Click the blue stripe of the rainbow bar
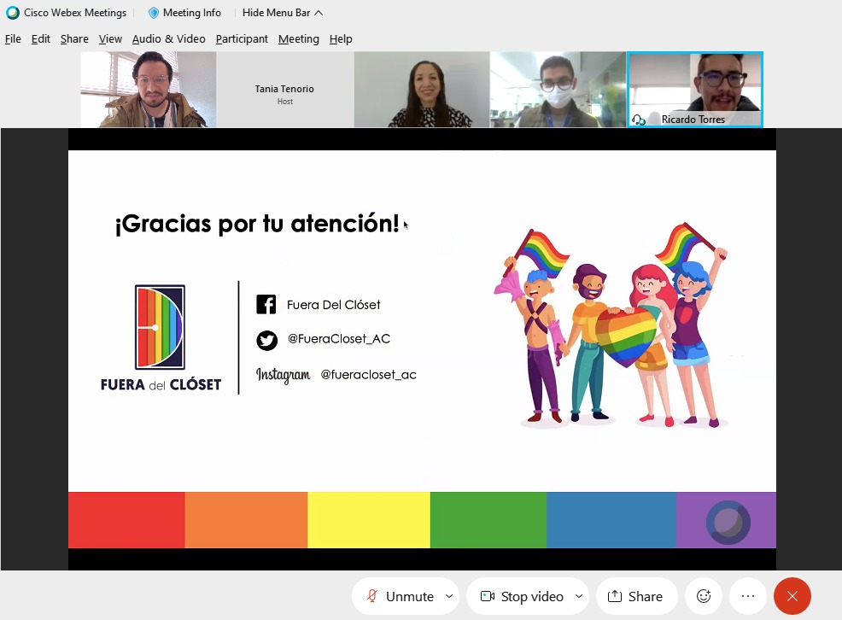The image size is (842, 620). tap(611, 519)
